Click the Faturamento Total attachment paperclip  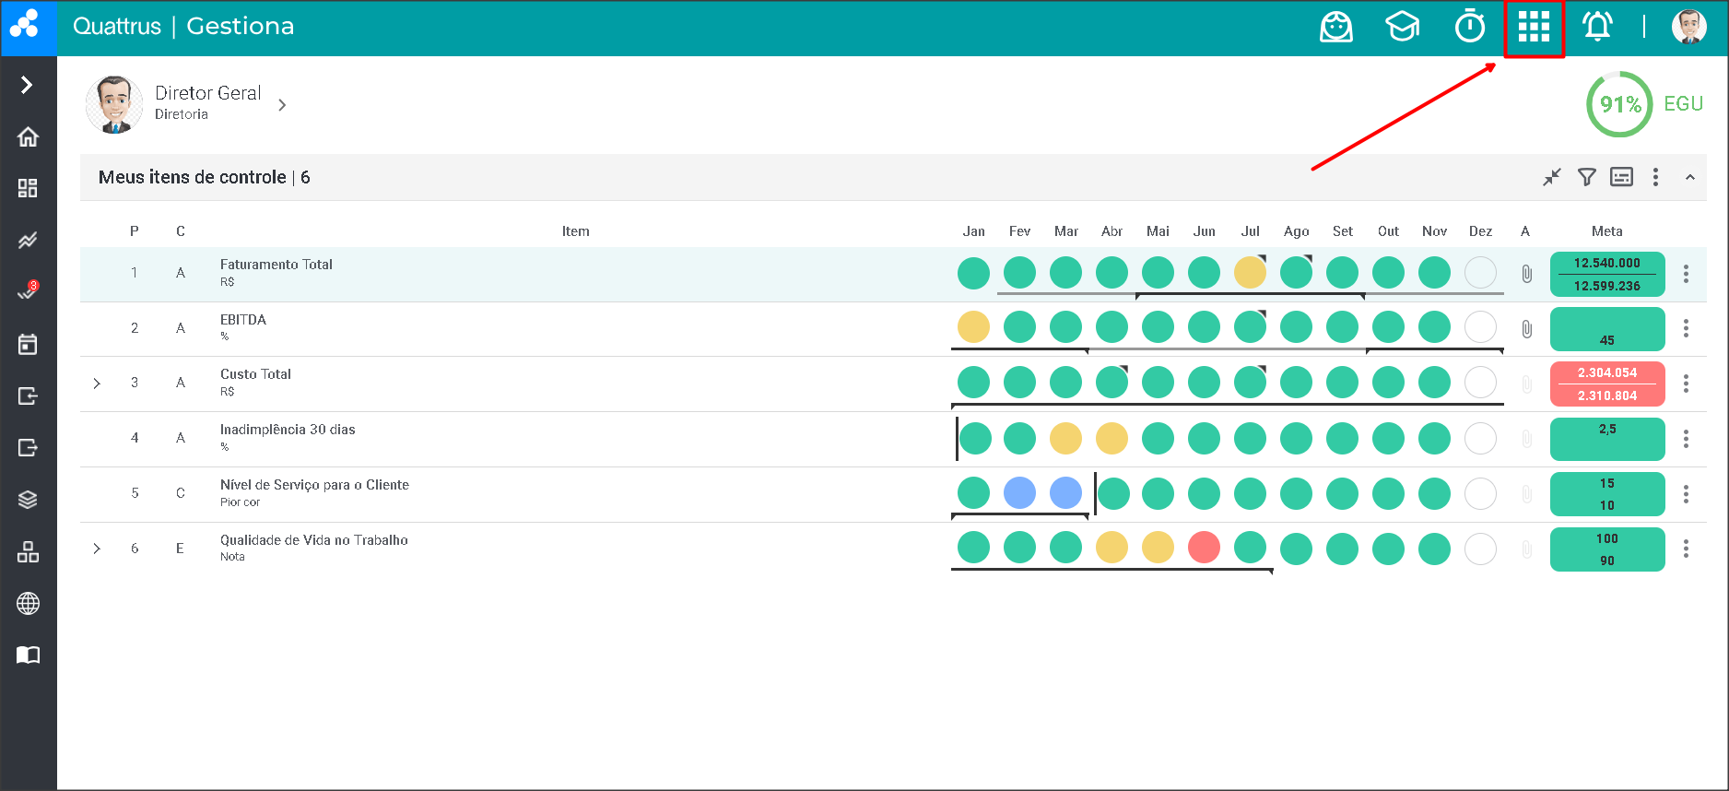[x=1526, y=274]
